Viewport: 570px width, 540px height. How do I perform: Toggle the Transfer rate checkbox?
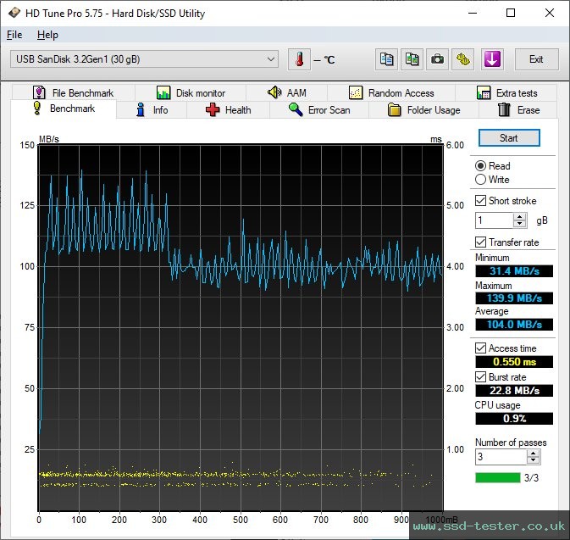point(480,242)
